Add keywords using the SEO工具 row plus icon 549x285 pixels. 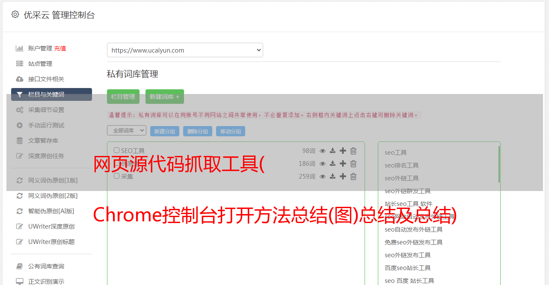[343, 151]
